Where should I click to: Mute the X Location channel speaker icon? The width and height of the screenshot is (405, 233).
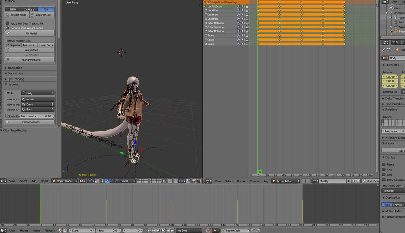pyautogui.click(x=243, y=11)
